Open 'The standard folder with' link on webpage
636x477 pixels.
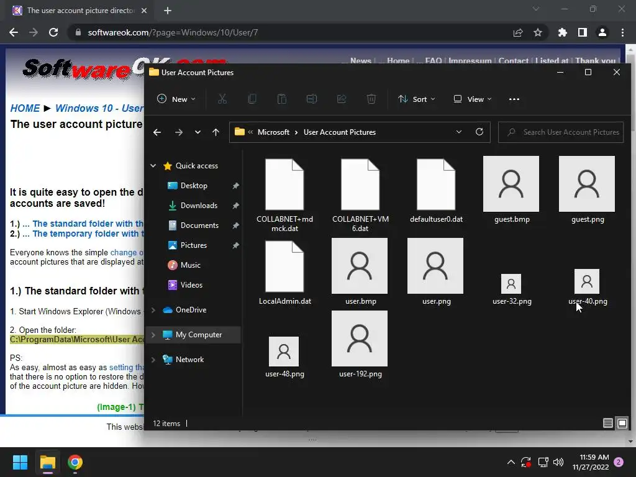88,224
